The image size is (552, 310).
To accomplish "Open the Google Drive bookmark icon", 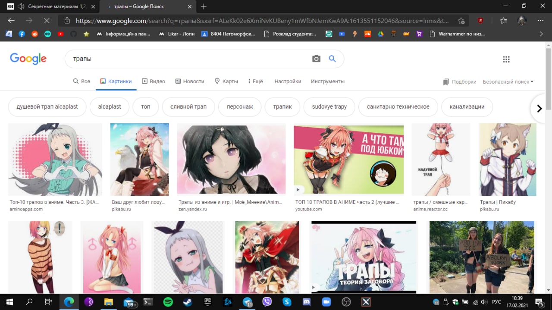I will pyautogui.click(x=380, y=34).
